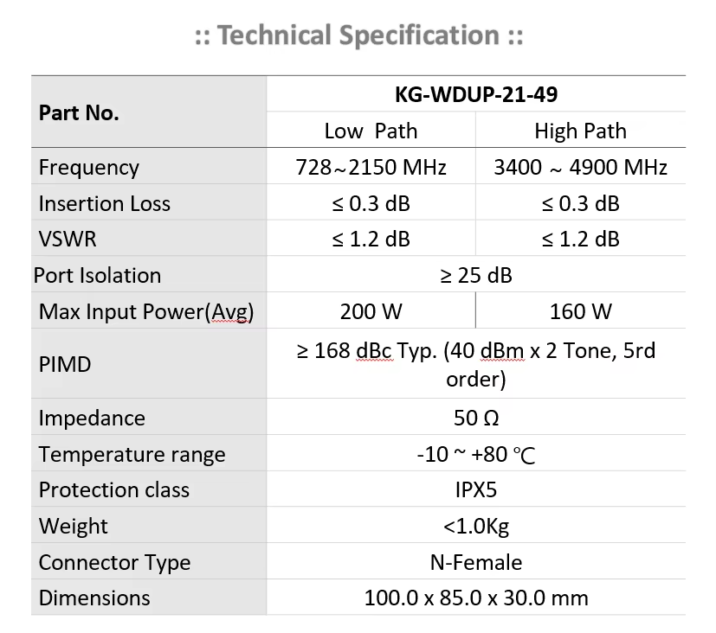Viewport: 716px width, 633px height.
Task: Select the Insertion Loss row label
Action: (105, 203)
